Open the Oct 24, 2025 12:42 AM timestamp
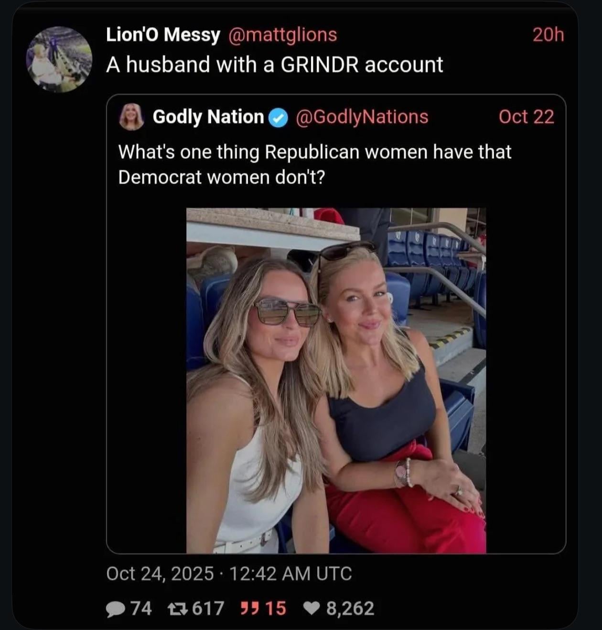Screen dimensions: 602x630 tap(229, 573)
